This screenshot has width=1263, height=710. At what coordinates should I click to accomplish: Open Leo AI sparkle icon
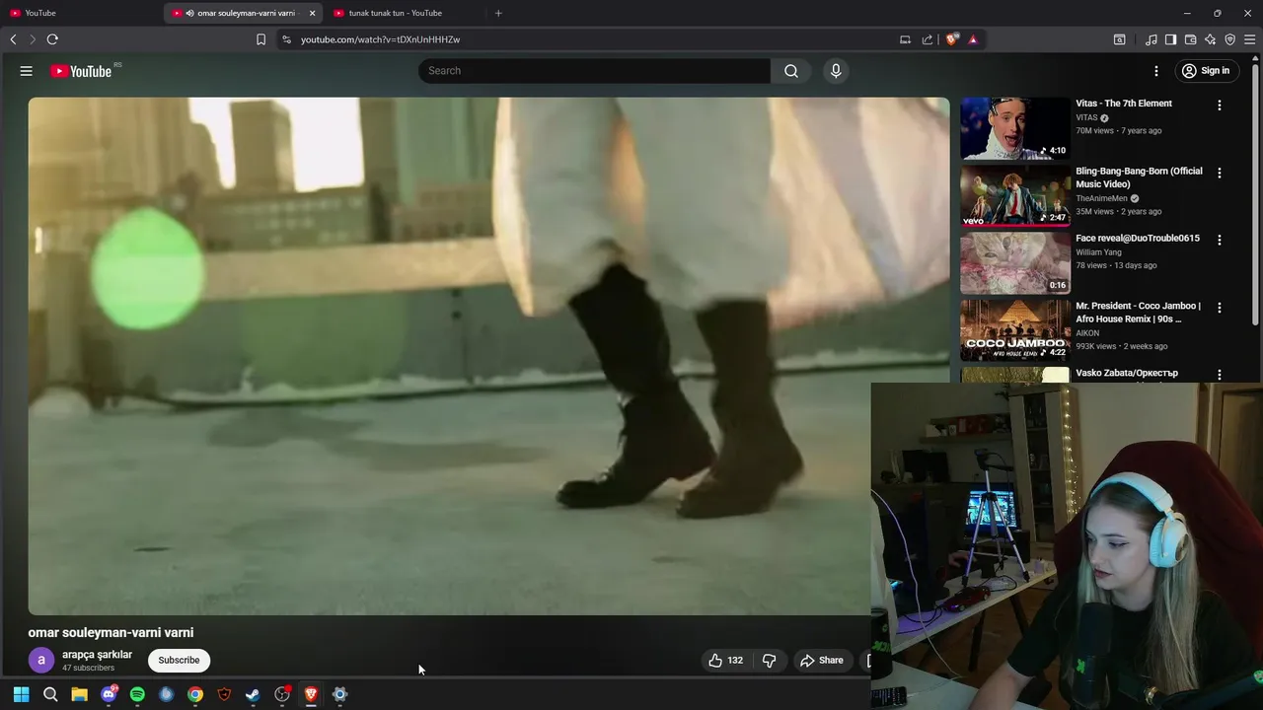click(x=1211, y=39)
